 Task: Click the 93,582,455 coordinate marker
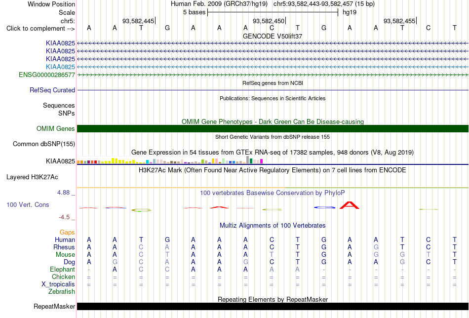[x=399, y=21]
